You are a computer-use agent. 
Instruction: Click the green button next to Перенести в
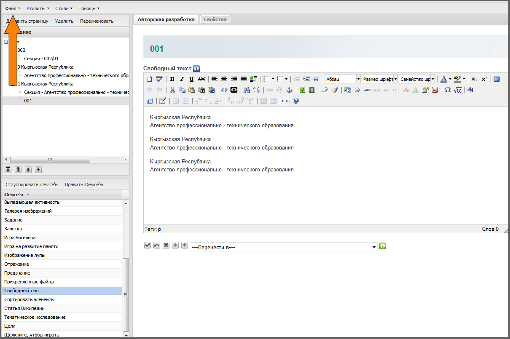coord(383,246)
